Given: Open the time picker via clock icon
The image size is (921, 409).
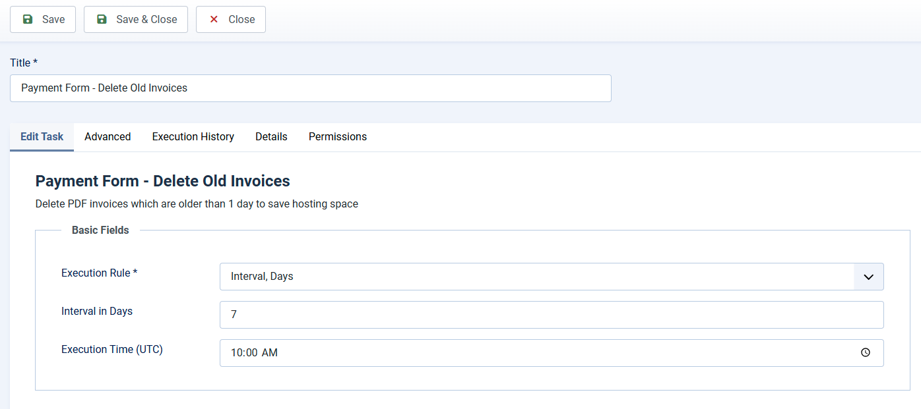Looking at the screenshot, I should 866,353.
